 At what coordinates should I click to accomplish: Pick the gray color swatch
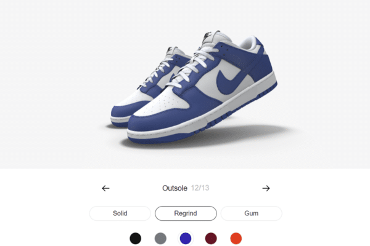click(160, 238)
